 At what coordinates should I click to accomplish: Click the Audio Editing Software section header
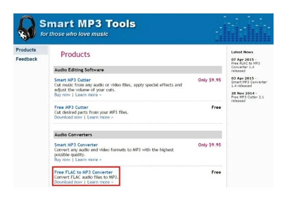point(138,70)
